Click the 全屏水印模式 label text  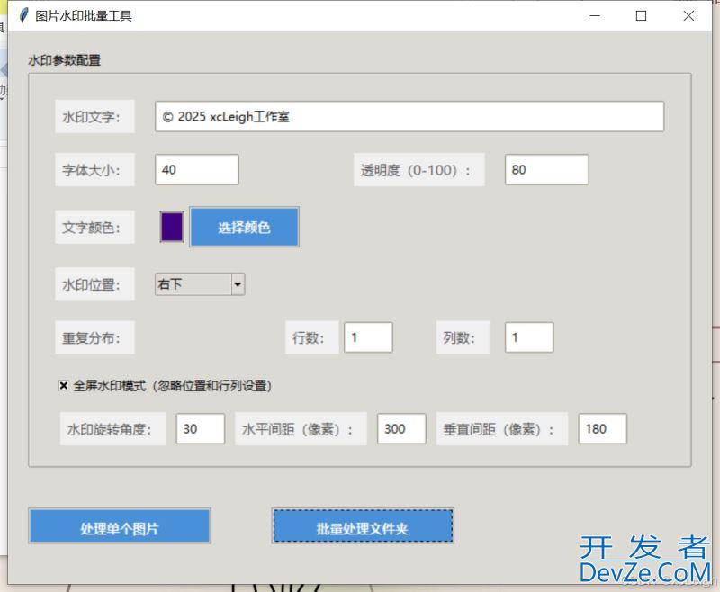click(x=172, y=385)
